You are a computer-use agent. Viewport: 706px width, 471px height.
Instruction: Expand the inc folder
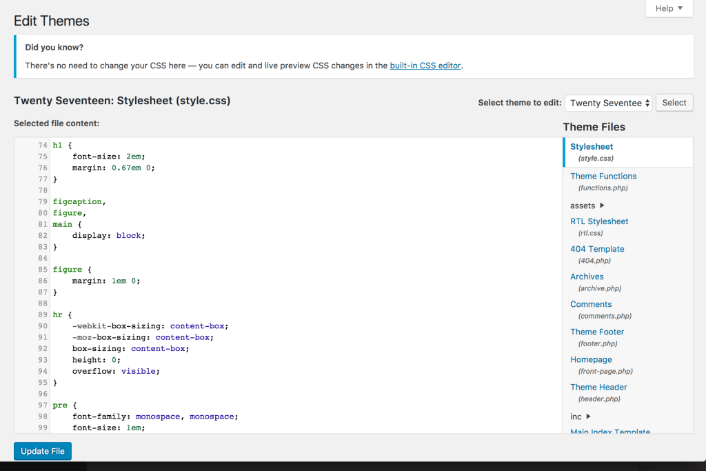[x=578, y=416]
